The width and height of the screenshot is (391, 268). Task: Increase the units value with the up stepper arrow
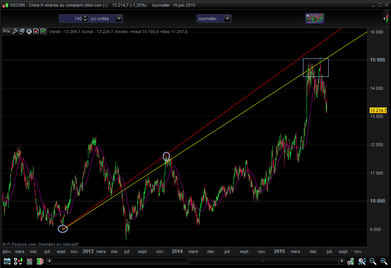(x=85, y=17)
